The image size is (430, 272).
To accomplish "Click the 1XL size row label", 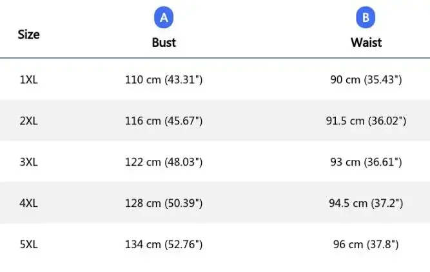I will click(28, 80).
